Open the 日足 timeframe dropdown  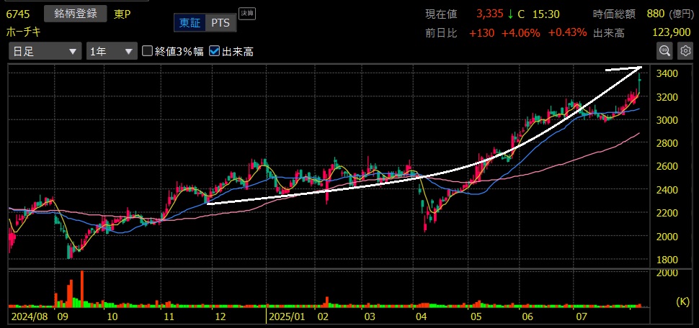coord(45,51)
